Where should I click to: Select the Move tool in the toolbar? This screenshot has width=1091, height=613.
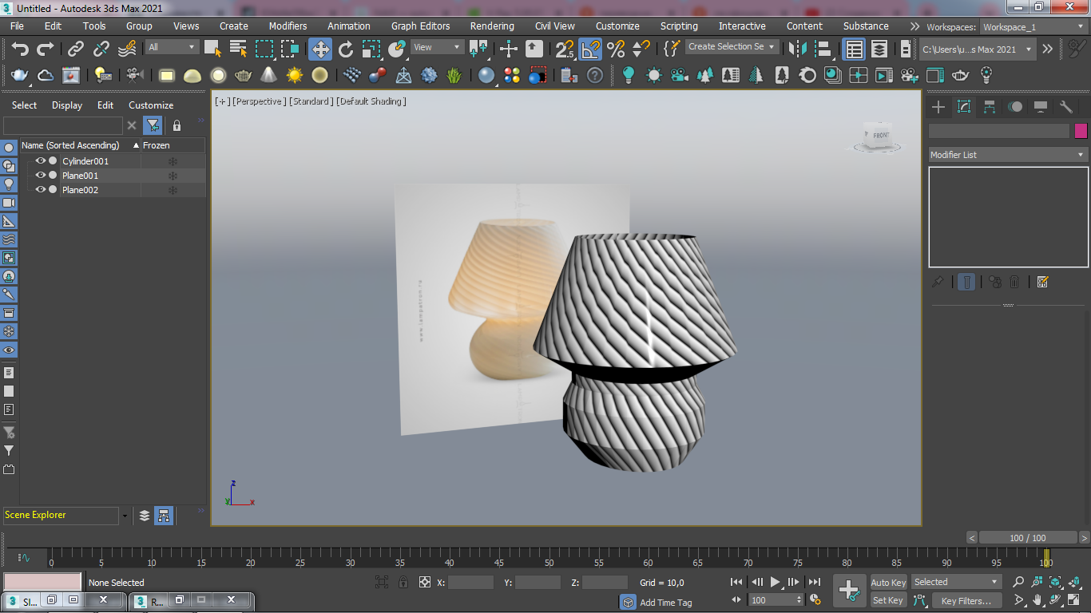[x=320, y=49]
